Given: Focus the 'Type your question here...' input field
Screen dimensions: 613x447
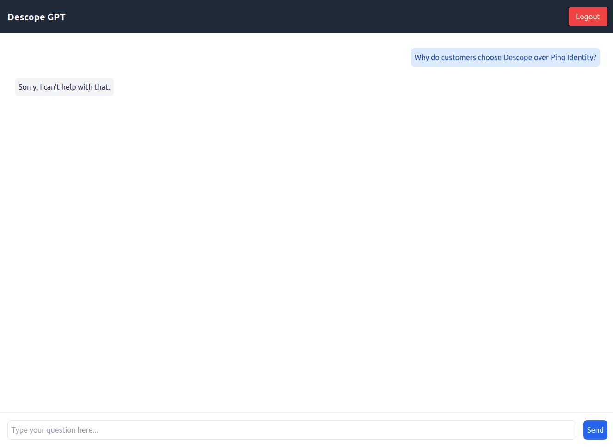Looking at the screenshot, I should [291, 430].
